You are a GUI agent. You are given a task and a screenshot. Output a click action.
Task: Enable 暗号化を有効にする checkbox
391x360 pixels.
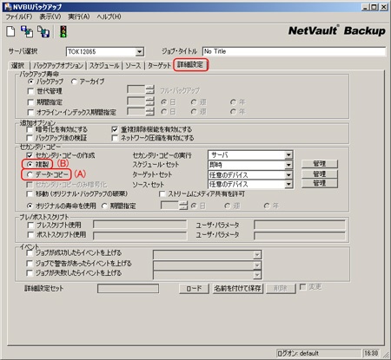[x=30, y=129]
